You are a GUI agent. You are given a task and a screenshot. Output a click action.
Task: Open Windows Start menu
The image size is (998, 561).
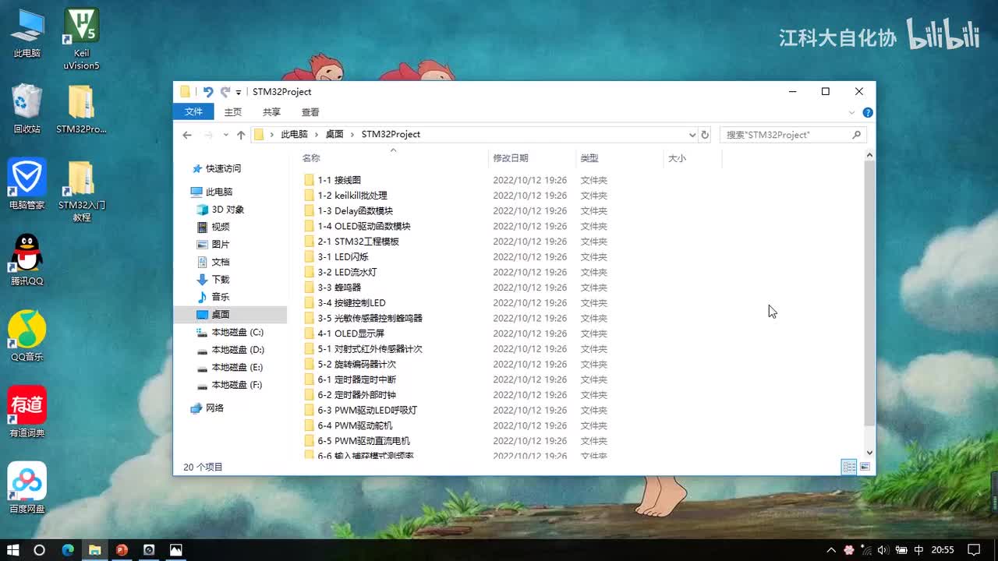click(13, 549)
